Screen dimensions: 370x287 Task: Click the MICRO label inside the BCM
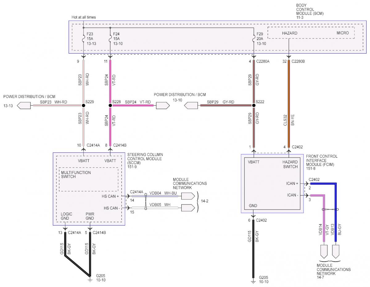pyautogui.click(x=343, y=33)
